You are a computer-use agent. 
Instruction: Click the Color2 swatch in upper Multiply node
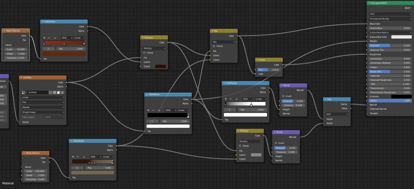pyautogui.click(x=161, y=66)
